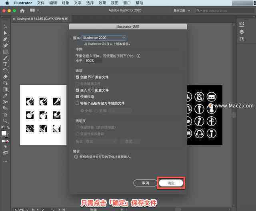Open the Apple menu

[x=7, y=3]
